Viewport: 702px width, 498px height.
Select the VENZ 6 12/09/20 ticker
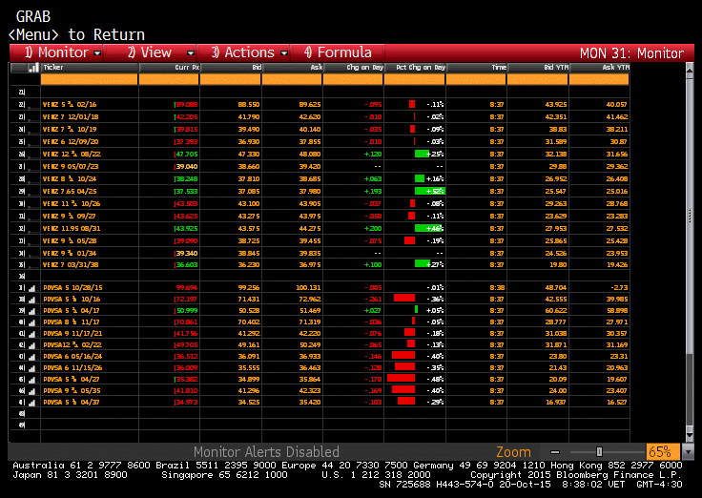click(x=71, y=141)
